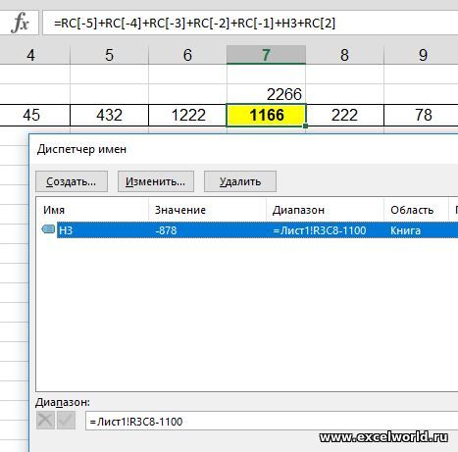Open the www.excelworld.ru watermark link
The width and height of the screenshot is (458, 452).
pos(383,437)
